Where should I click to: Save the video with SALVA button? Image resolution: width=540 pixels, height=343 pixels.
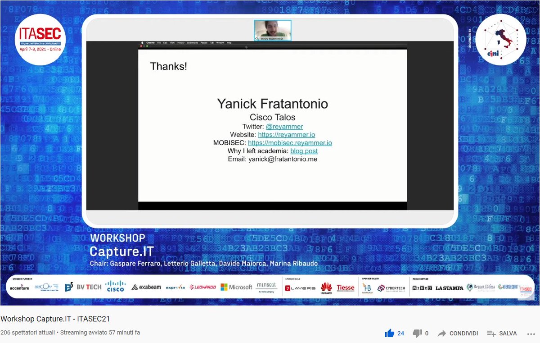pos(502,334)
